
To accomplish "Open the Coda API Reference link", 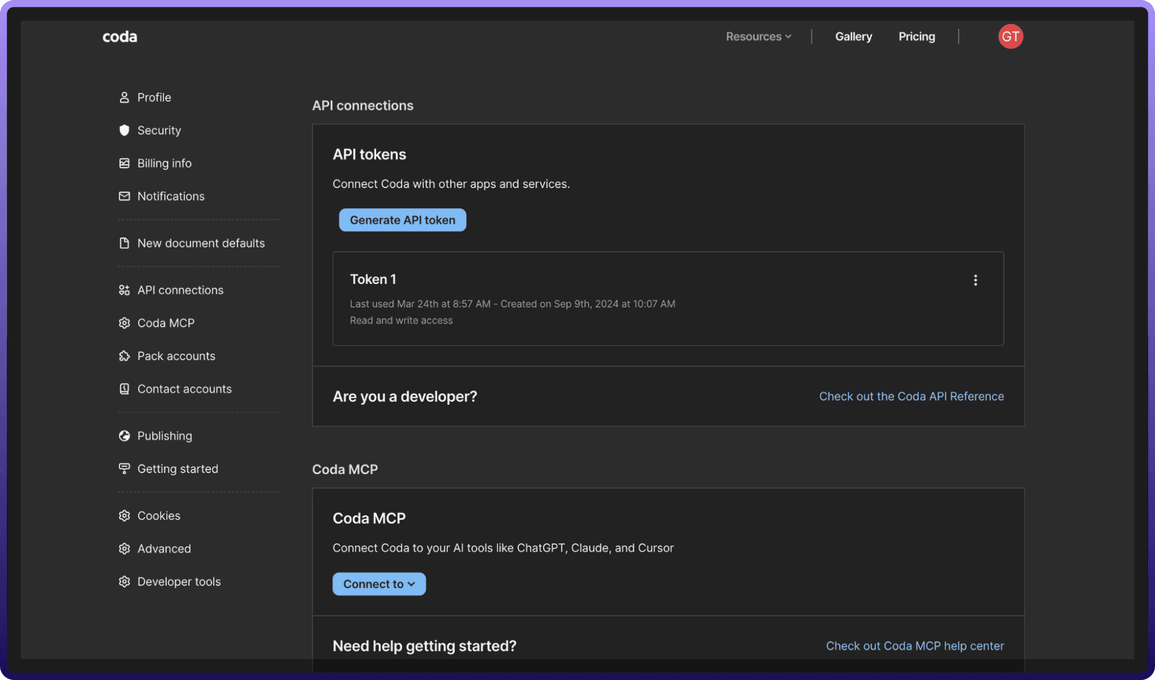I will pyautogui.click(x=911, y=397).
